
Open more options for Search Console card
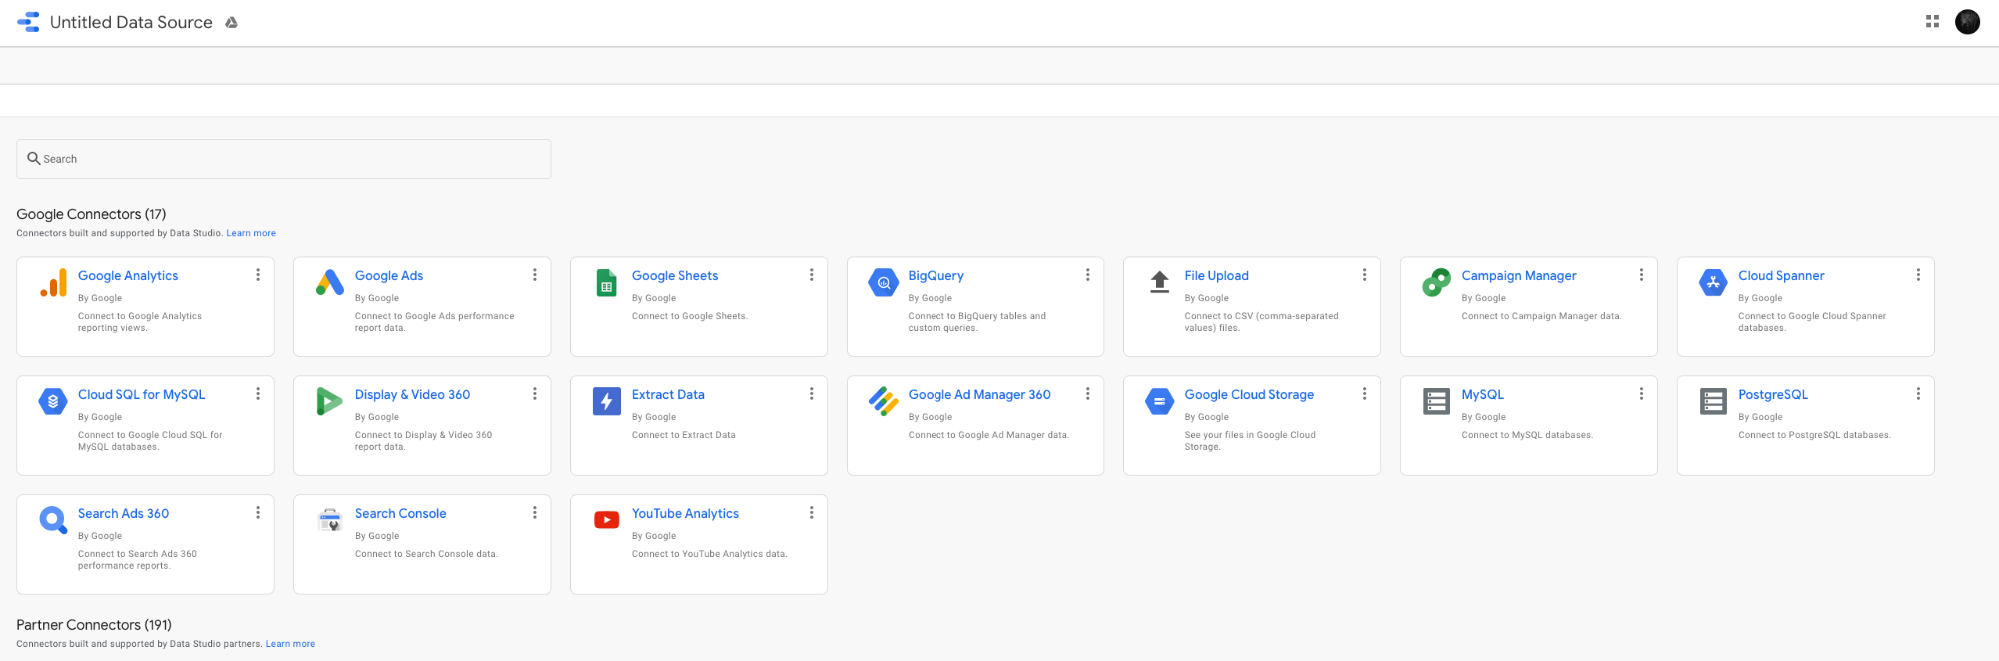point(535,513)
